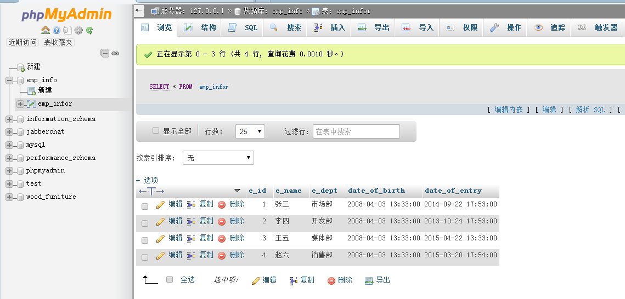This screenshot has width=625, height=299.
Task: Click the pencil edit icon for row 王五
Action: (160, 239)
